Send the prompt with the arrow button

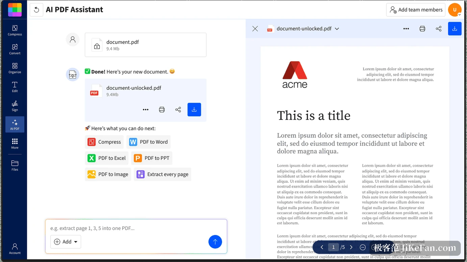(x=215, y=242)
